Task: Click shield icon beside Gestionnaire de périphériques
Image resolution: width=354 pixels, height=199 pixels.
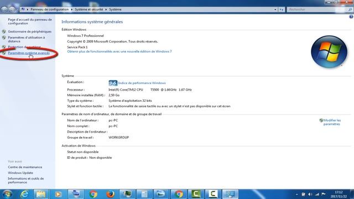Action: click(4, 32)
